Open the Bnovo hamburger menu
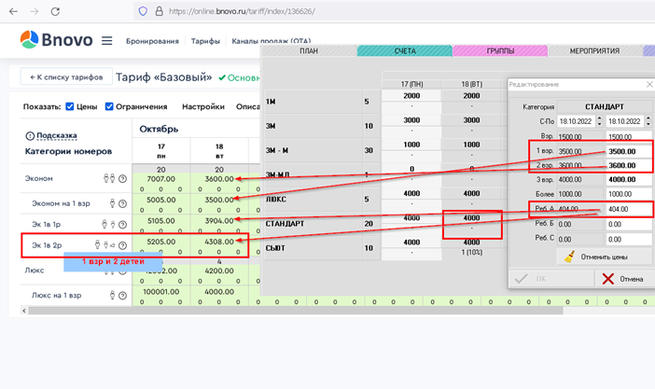The width and height of the screenshot is (655, 389). pos(106,41)
